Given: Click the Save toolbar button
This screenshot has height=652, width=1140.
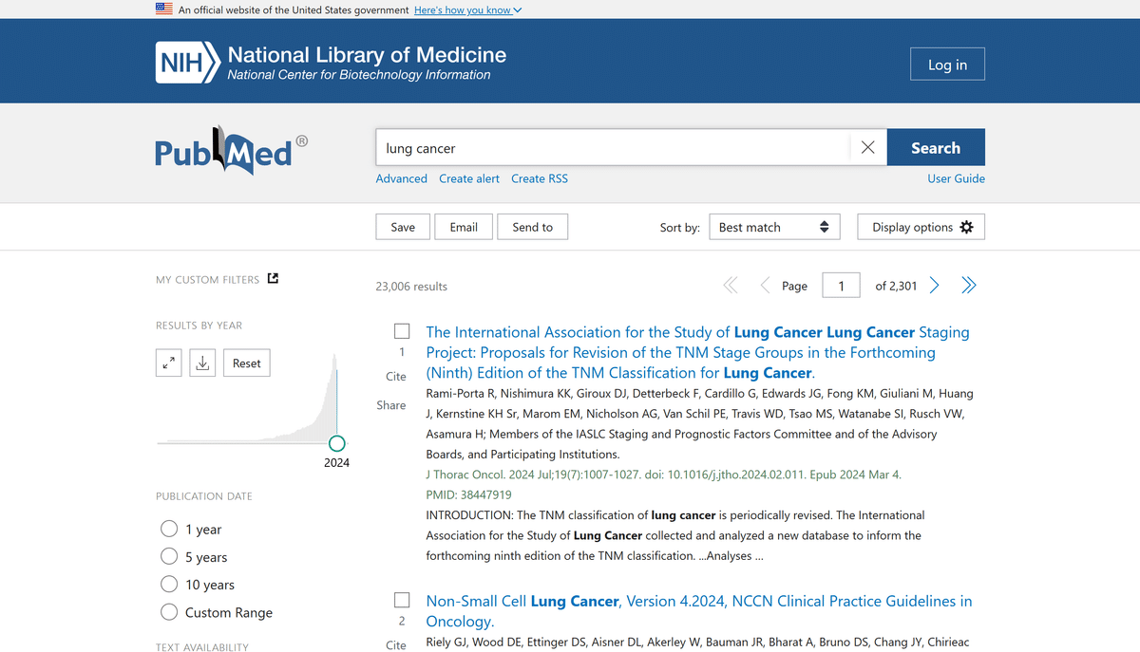Looking at the screenshot, I should (402, 227).
